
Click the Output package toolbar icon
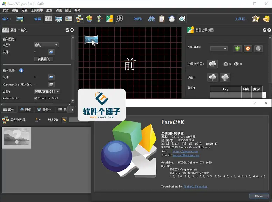tap(266, 19)
